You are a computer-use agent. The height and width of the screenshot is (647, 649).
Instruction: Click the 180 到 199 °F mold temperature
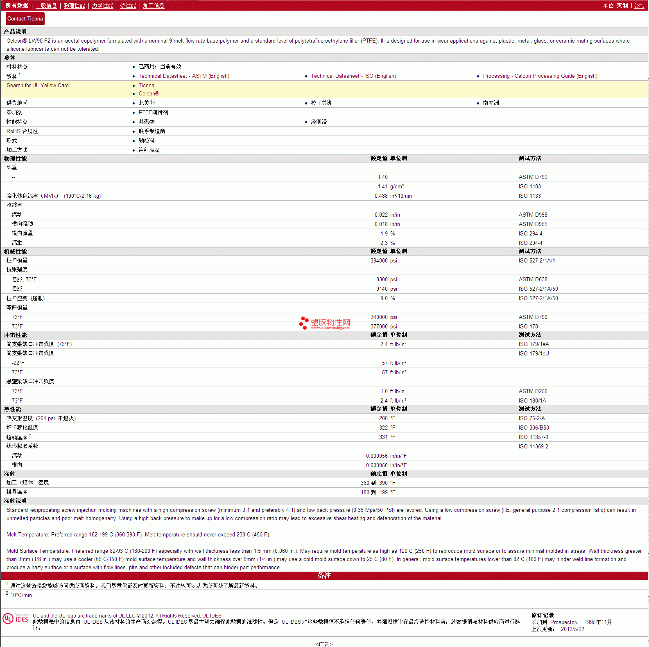point(378,492)
